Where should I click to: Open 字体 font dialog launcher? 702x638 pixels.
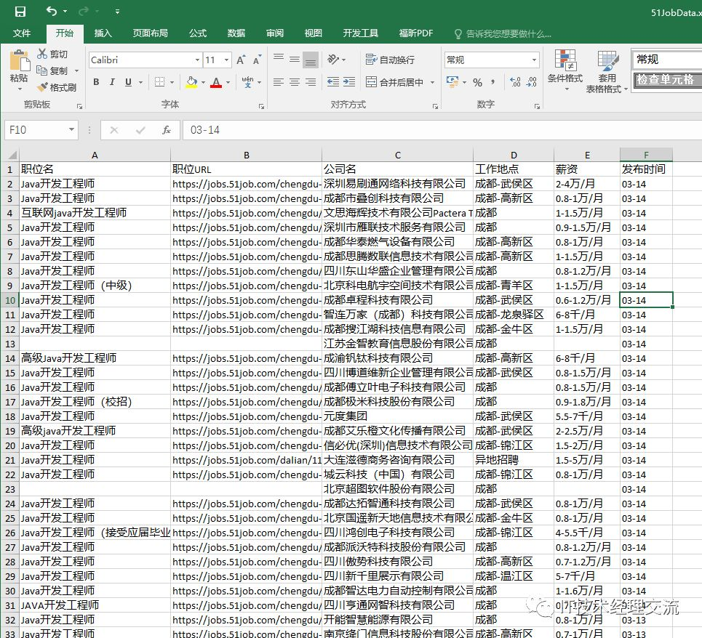[261, 106]
